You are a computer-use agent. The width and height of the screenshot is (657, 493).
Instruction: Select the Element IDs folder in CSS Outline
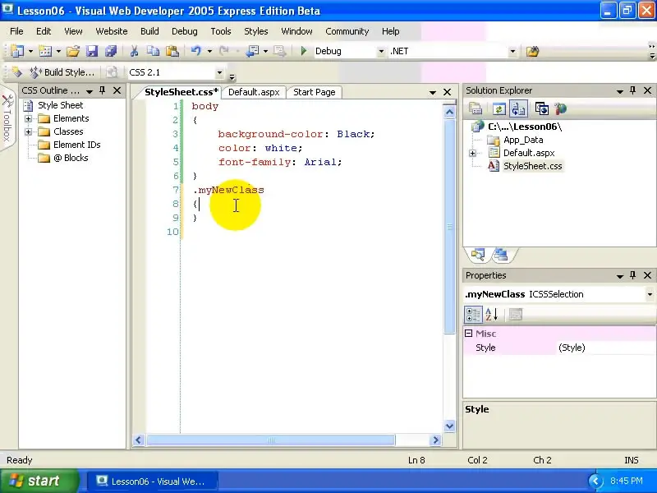pos(76,145)
